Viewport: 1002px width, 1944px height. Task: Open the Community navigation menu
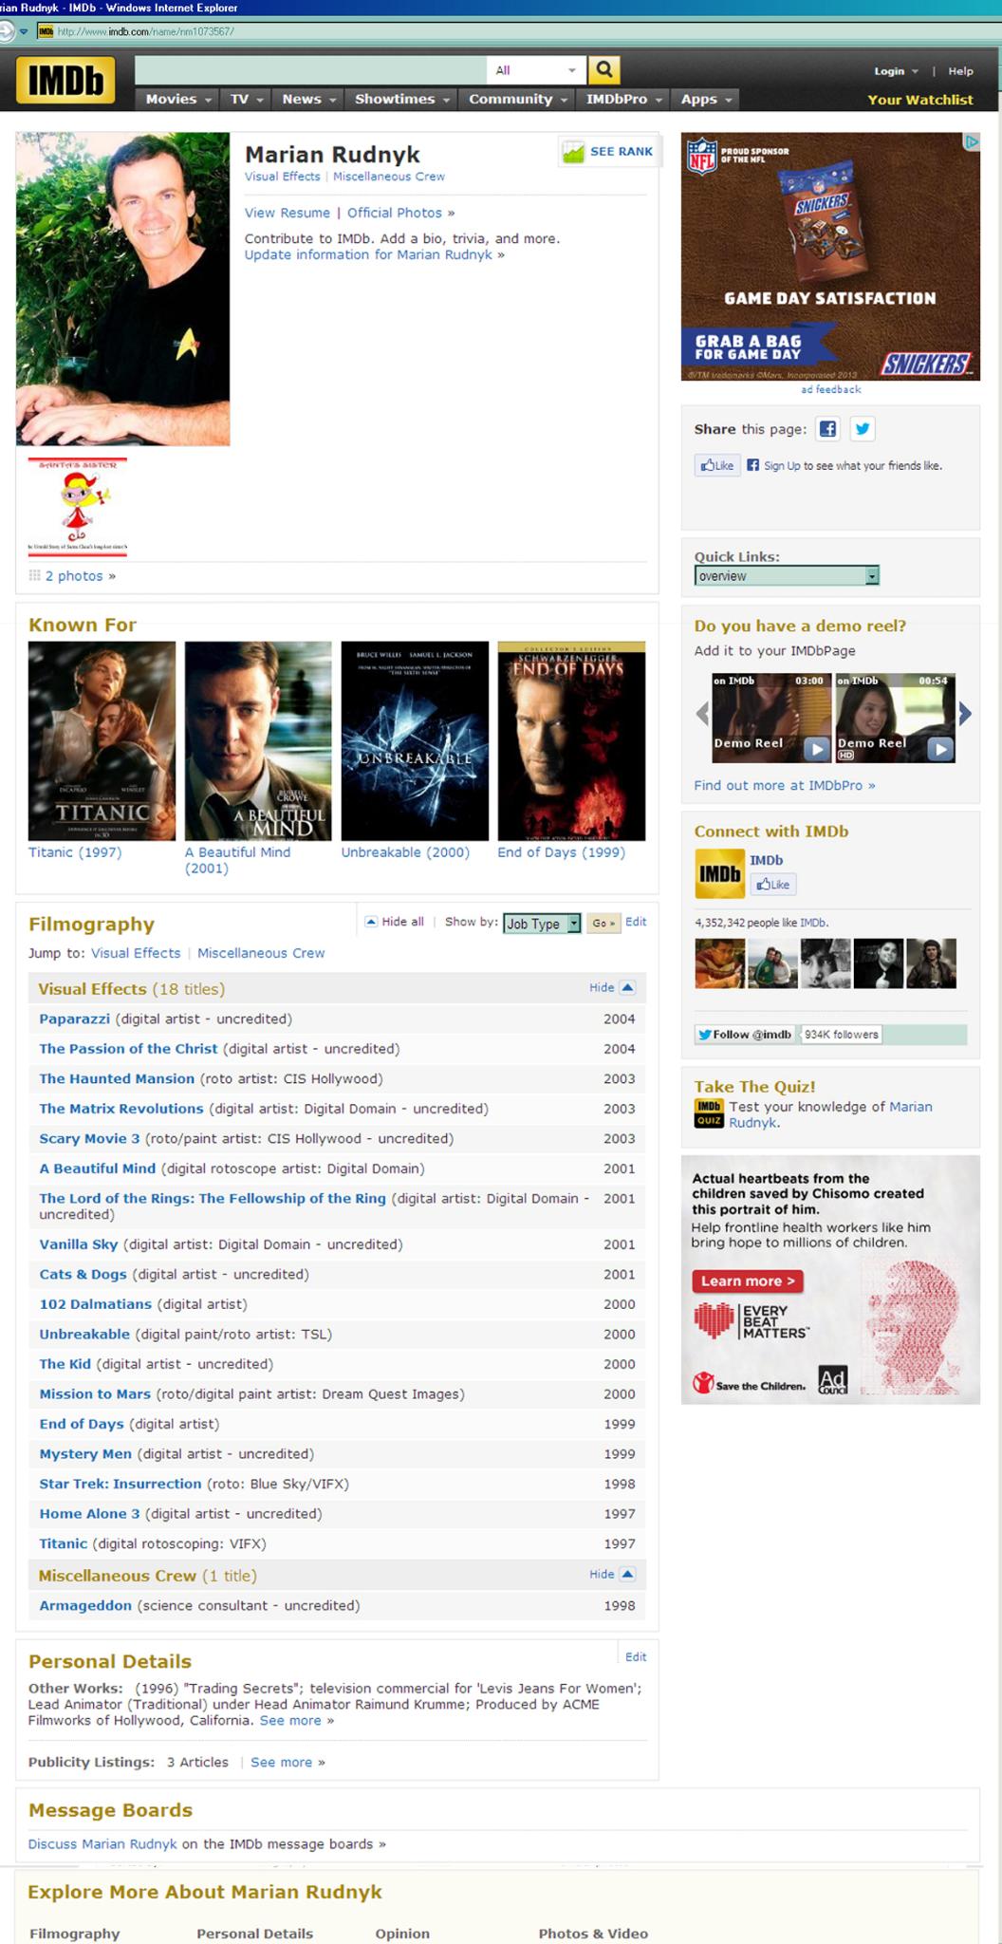[x=517, y=99]
